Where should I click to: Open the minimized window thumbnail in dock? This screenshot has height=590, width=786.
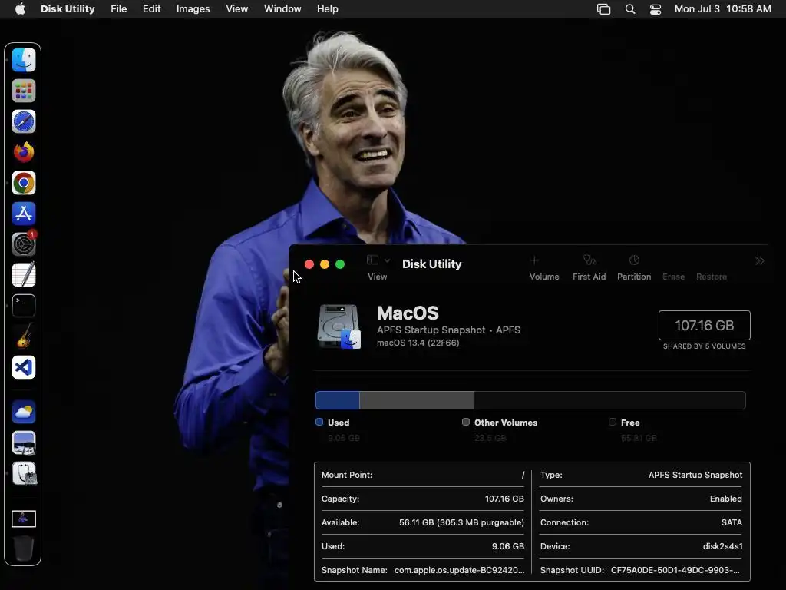click(24, 519)
